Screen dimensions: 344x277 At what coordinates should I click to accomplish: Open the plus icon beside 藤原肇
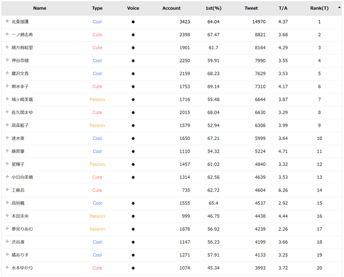pyautogui.click(x=7, y=151)
